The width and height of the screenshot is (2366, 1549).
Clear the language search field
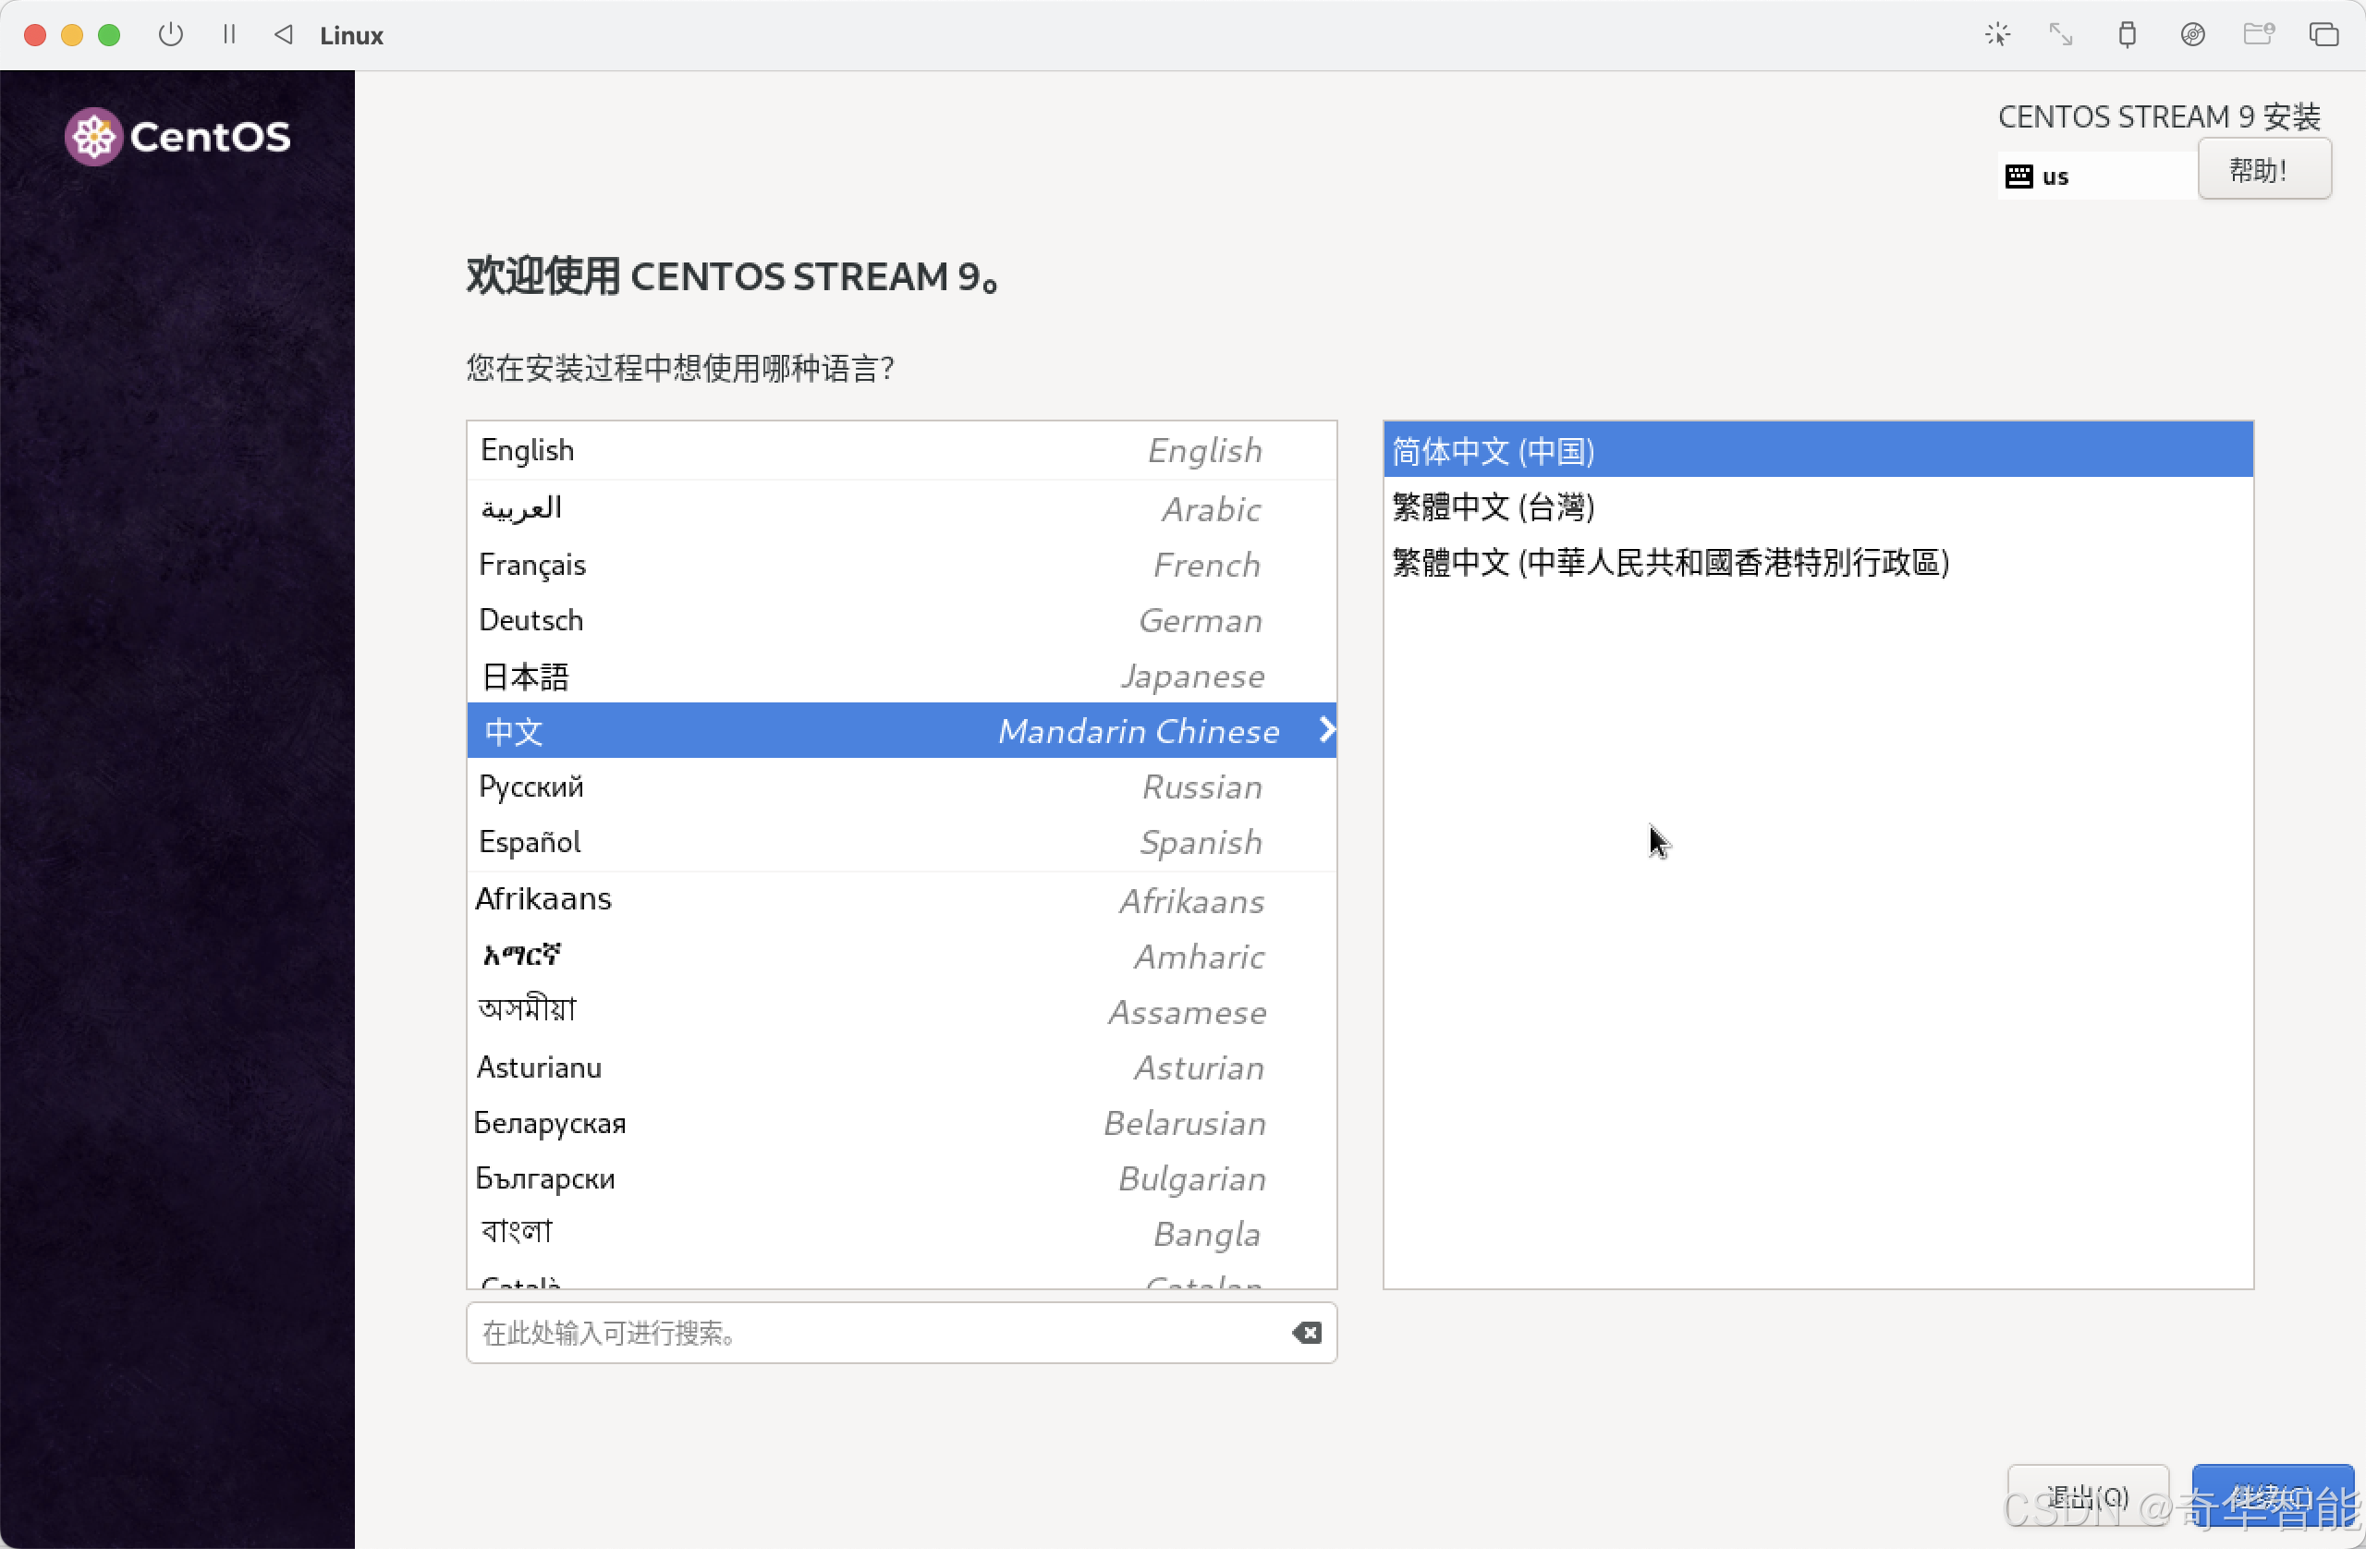click(1306, 1332)
